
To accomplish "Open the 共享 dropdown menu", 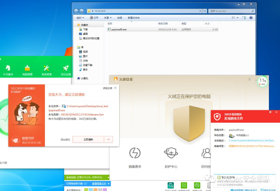I will pyautogui.click(x=108, y=18).
